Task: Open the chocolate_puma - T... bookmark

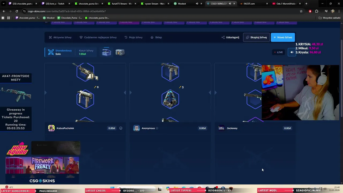Action: pos(28,18)
